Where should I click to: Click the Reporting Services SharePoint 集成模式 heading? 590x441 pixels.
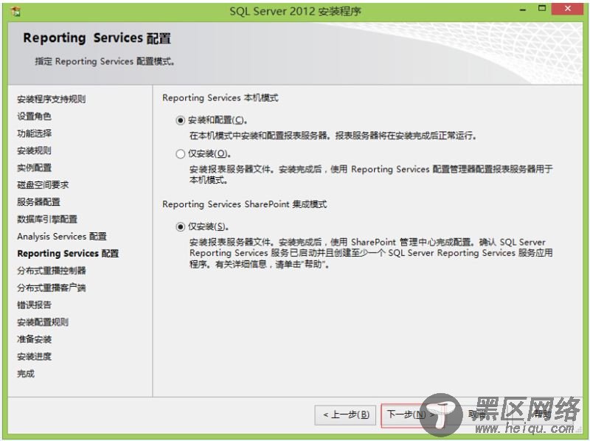click(x=245, y=204)
